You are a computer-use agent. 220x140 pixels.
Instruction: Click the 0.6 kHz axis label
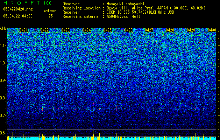pyautogui.click(x=3, y=133)
